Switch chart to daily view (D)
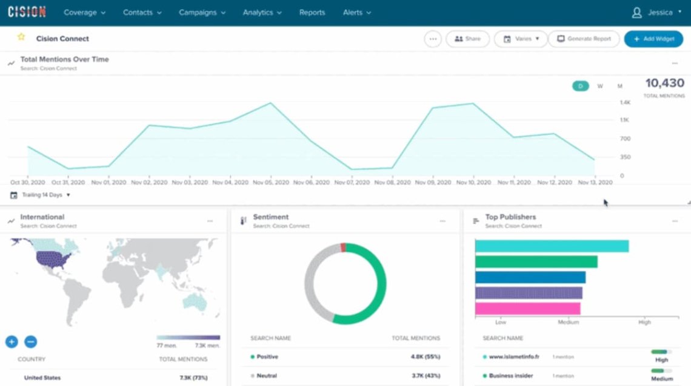Image resolution: width=691 pixels, height=386 pixels. (580, 86)
